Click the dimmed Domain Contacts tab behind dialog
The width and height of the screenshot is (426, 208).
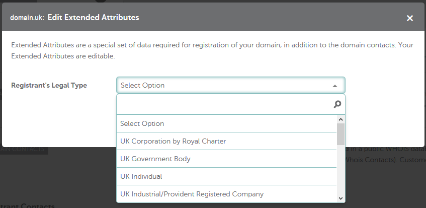click(24, 149)
